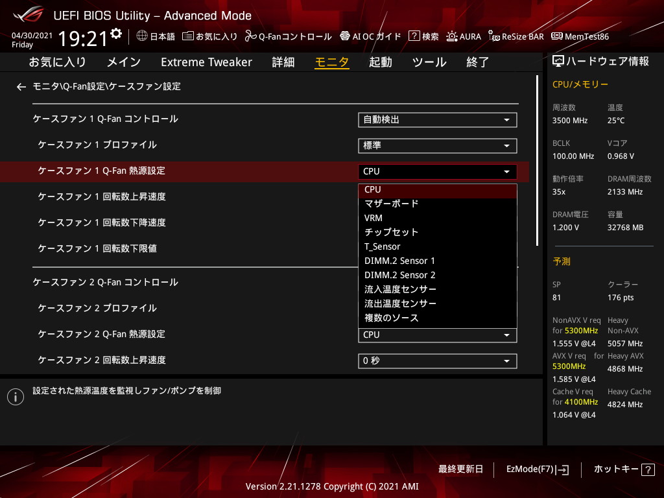
Task: Click the ケースファン 2 Q-Fan コントロール row
Action: [x=265, y=283]
